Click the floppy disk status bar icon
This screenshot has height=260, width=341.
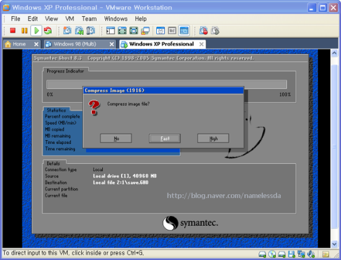point(291,254)
